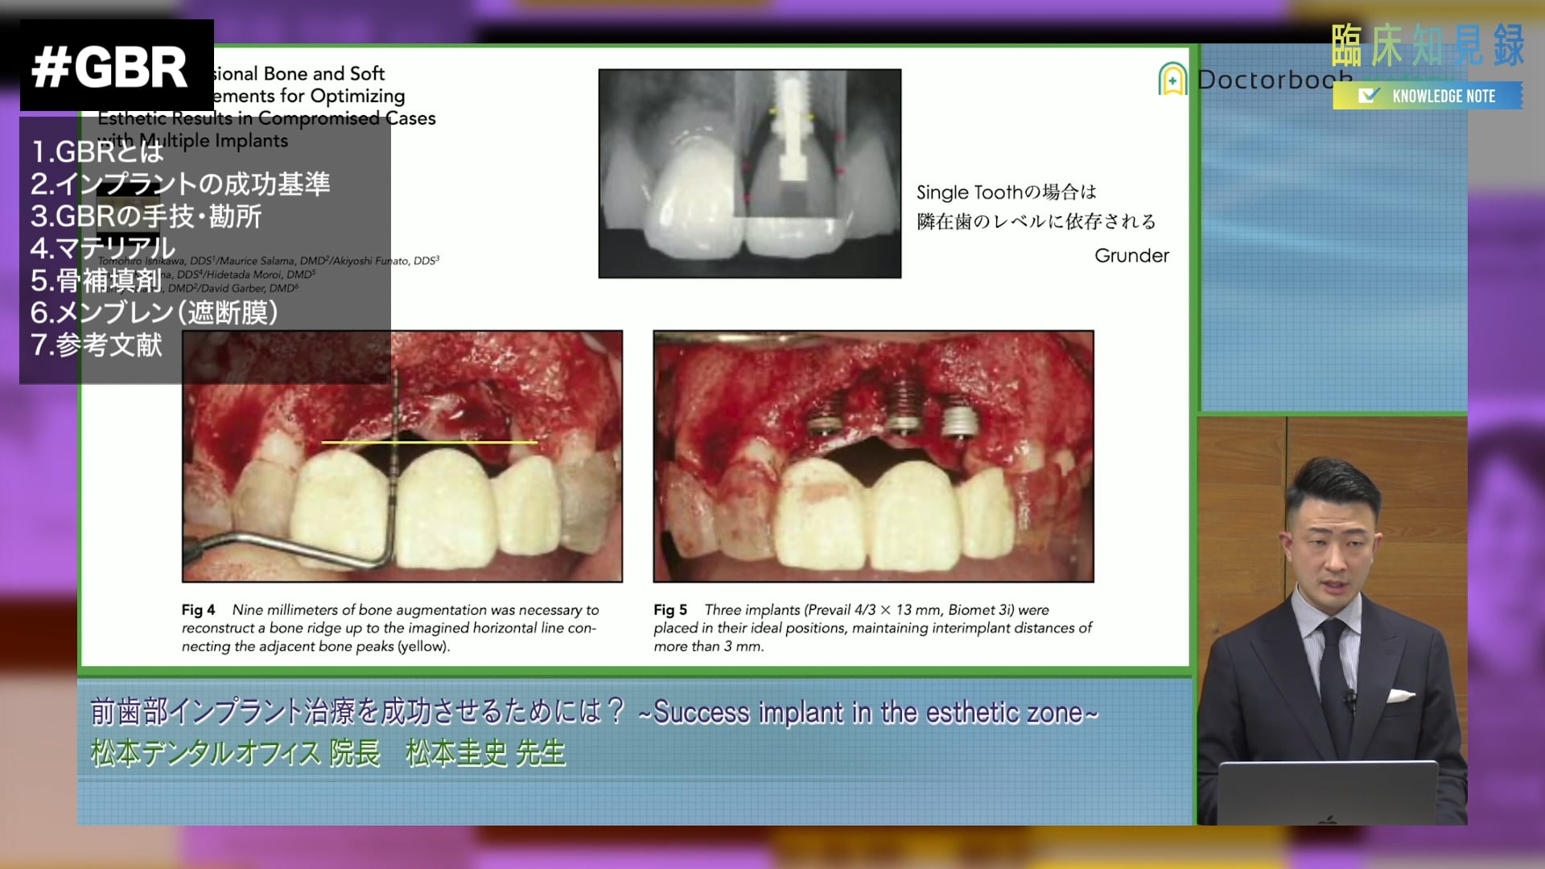
Task: Open chapter 6.メンブレン(遮断膜)
Action: click(154, 312)
